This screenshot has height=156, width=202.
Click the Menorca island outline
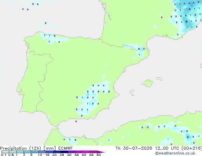pos(159,79)
